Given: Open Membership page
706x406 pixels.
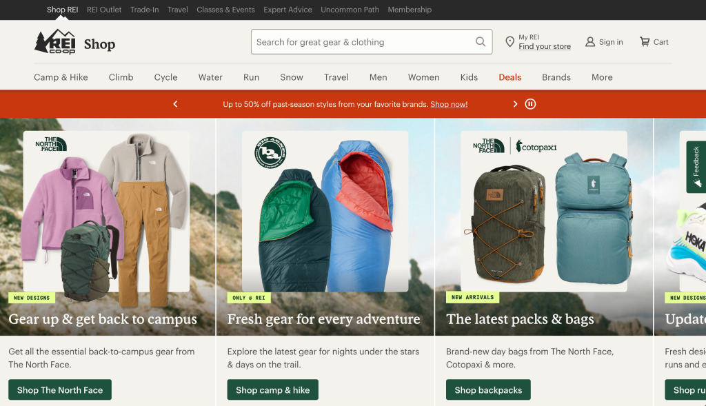Looking at the screenshot, I should (410, 10).
